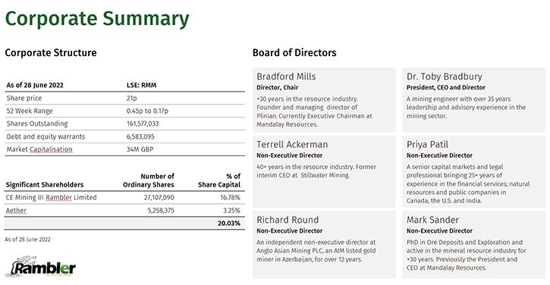Click the Corporate Structure heading
Viewport: 550px width, 285px height.
click(x=51, y=53)
